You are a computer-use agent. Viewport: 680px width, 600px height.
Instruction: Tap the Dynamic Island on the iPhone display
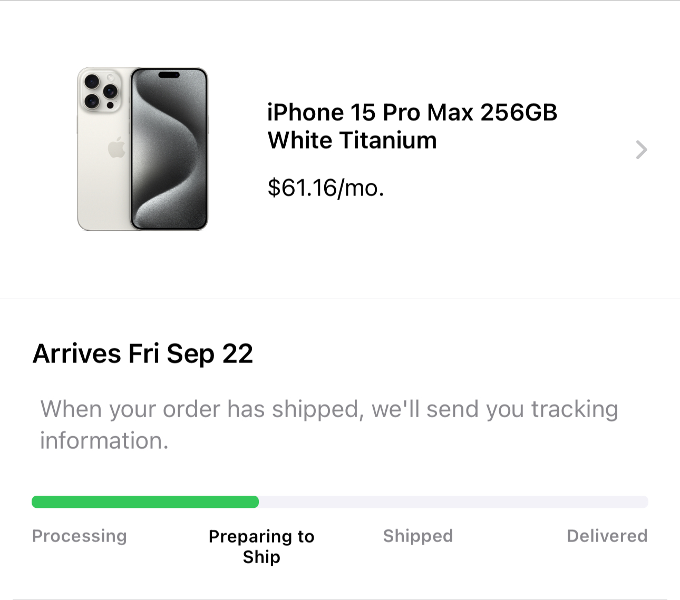click(169, 75)
